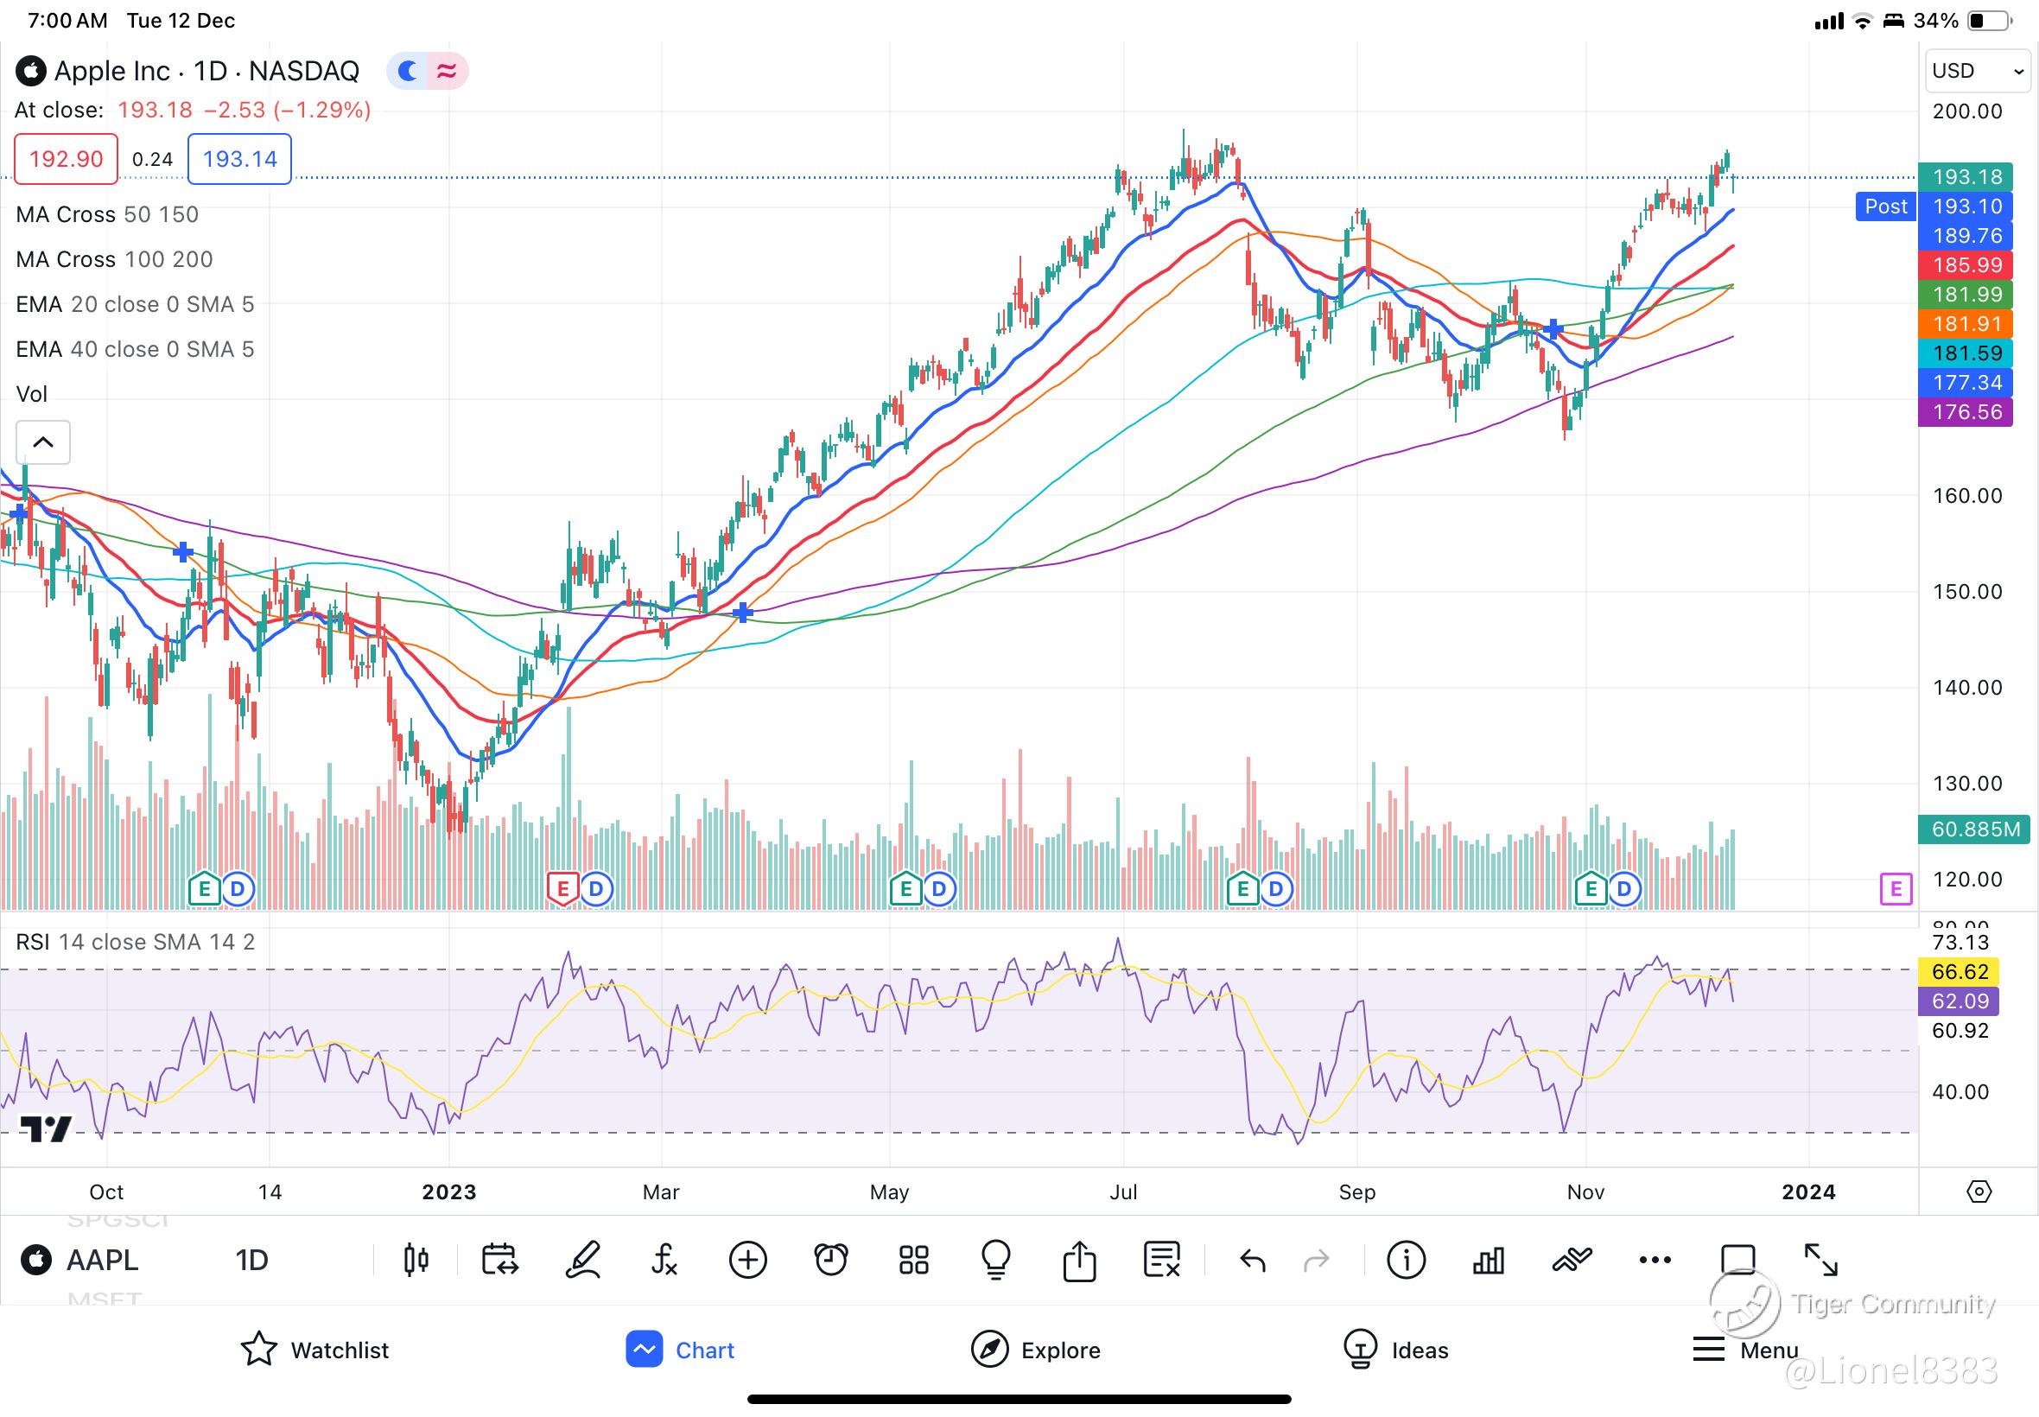Open the layout grid icon
The height and width of the screenshot is (1417, 2039).
(913, 1260)
